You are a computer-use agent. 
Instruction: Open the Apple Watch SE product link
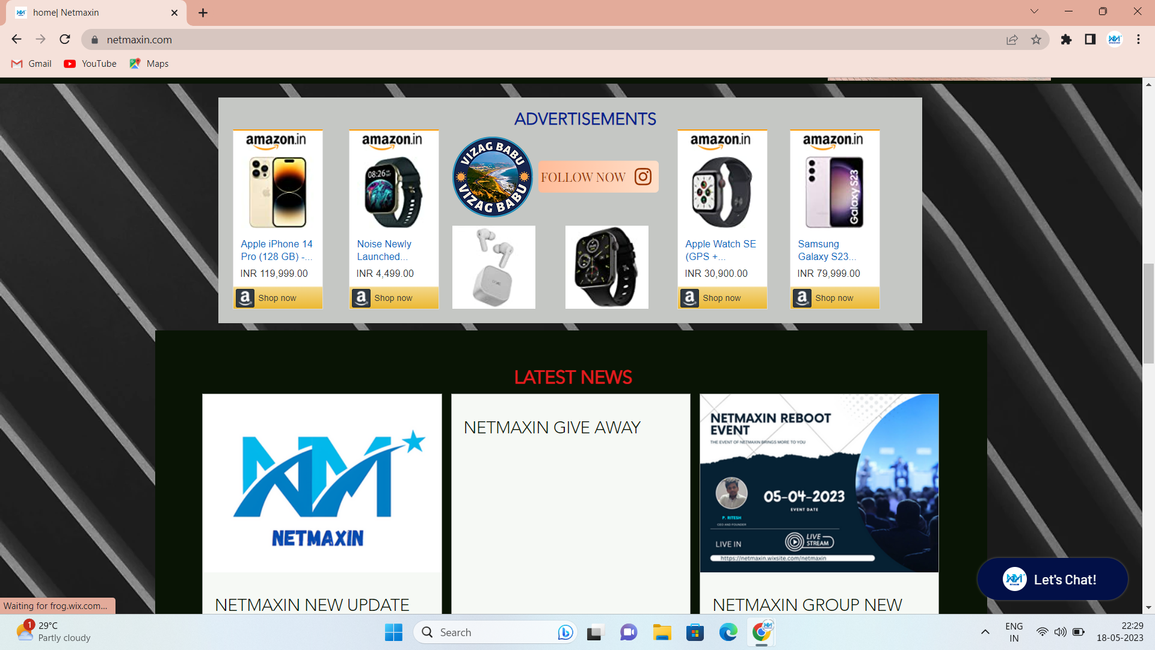pyautogui.click(x=721, y=250)
